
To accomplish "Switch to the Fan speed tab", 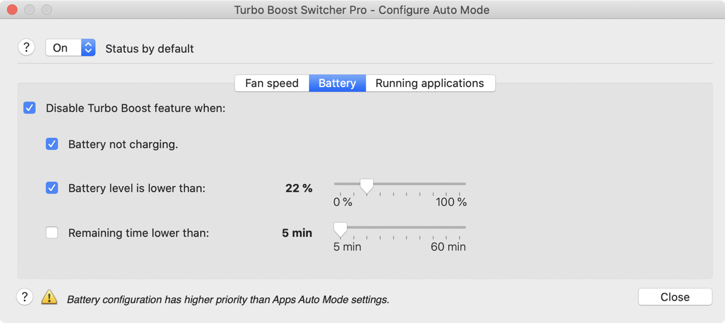I will (272, 83).
